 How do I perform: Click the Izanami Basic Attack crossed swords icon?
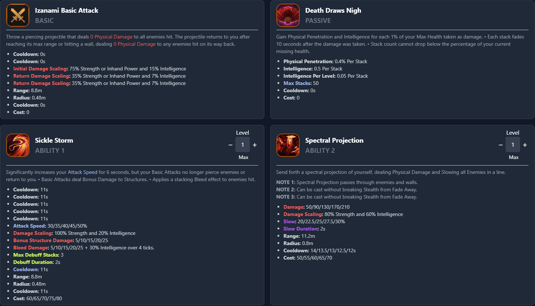[18, 15]
